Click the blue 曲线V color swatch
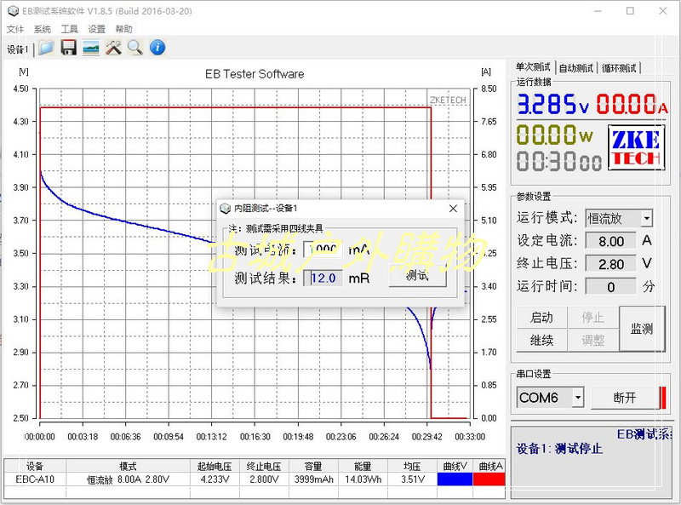This screenshot has width=681, height=505. pos(455,479)
